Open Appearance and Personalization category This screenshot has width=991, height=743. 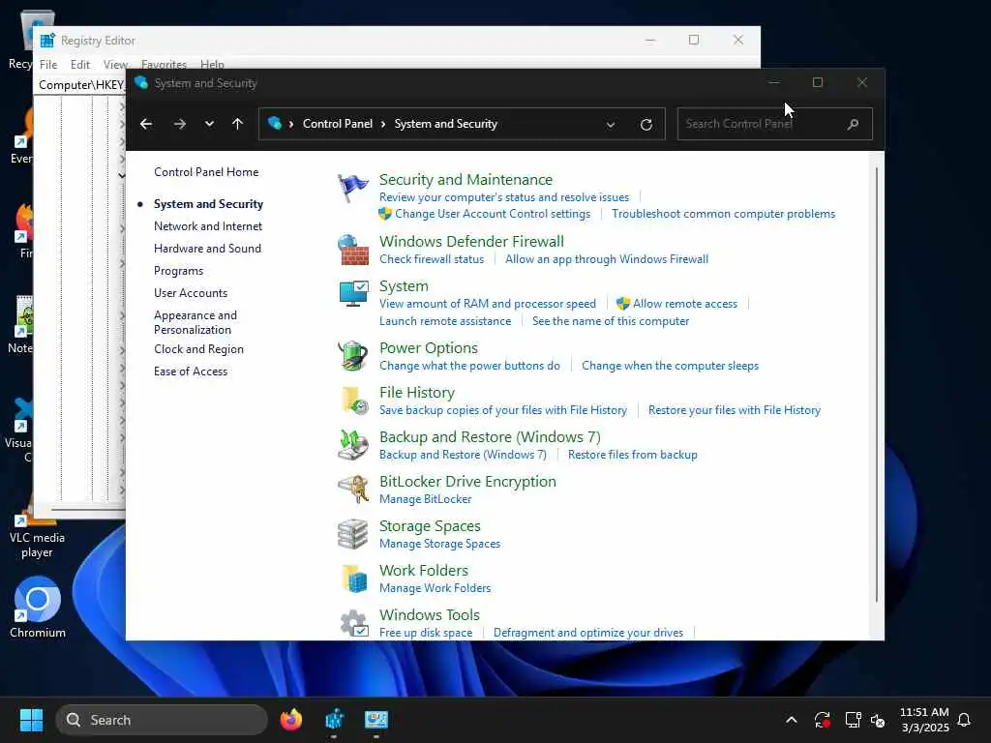pyautogui.click(x=195, y=322)
